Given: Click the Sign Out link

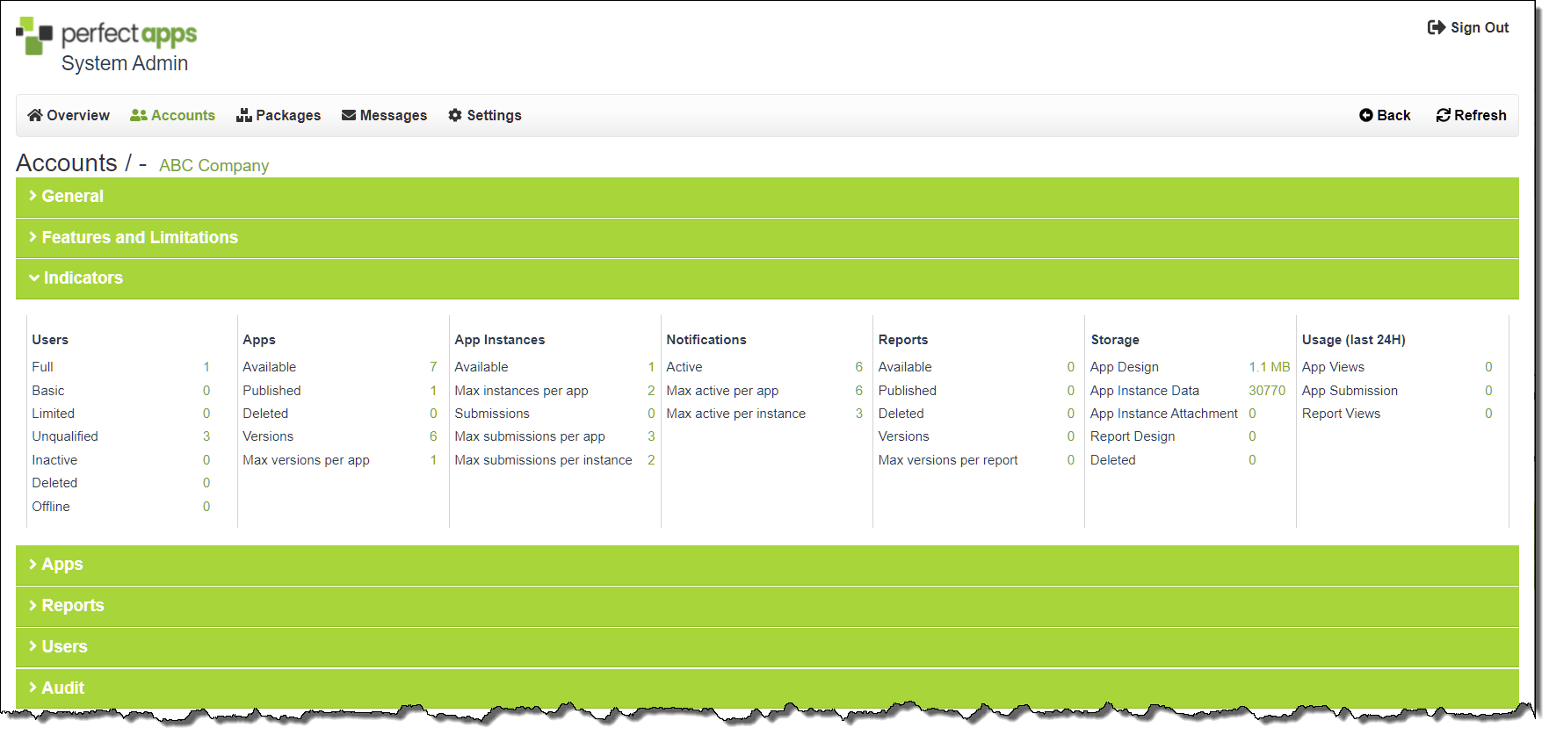Looking at the screenshot, I should [x=1469, y=27].
